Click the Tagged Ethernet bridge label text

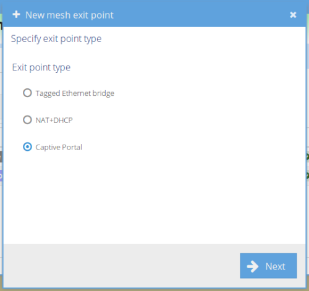click(x=75, y=93)
